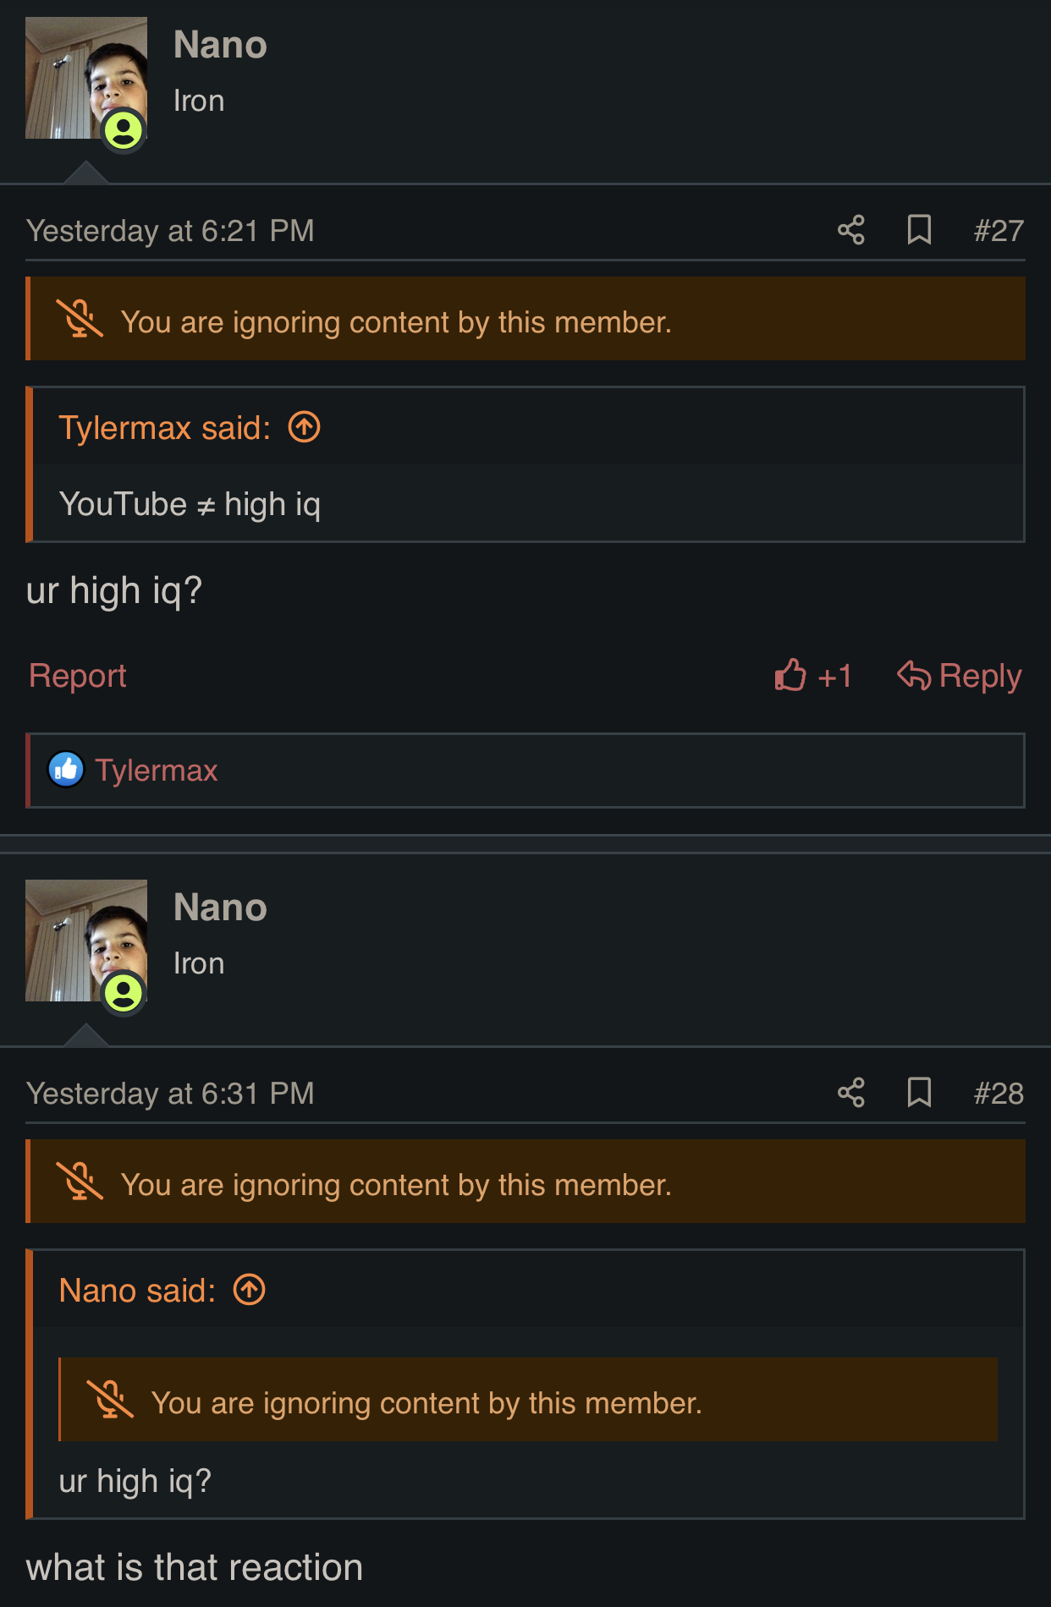Share post #28 via share icon

[x=850, y=1093]
